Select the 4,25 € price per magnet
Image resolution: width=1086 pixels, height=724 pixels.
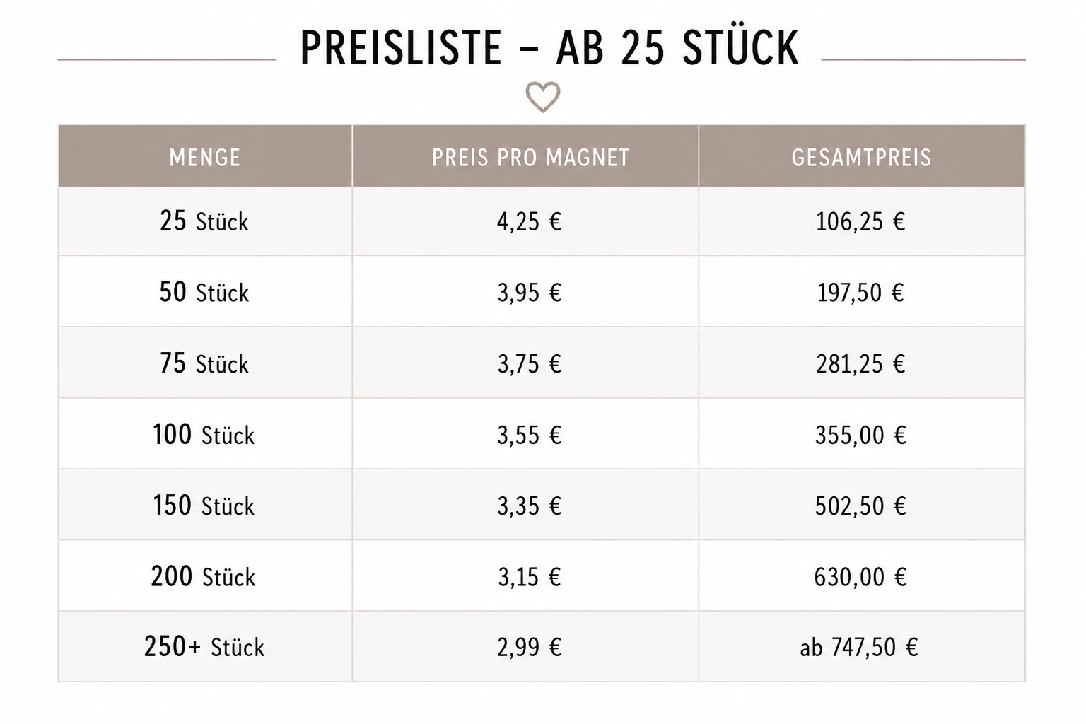pos(529,222)
